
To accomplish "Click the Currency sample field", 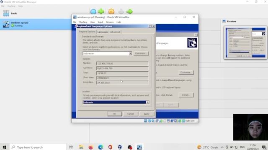I will tap(122, 68).
